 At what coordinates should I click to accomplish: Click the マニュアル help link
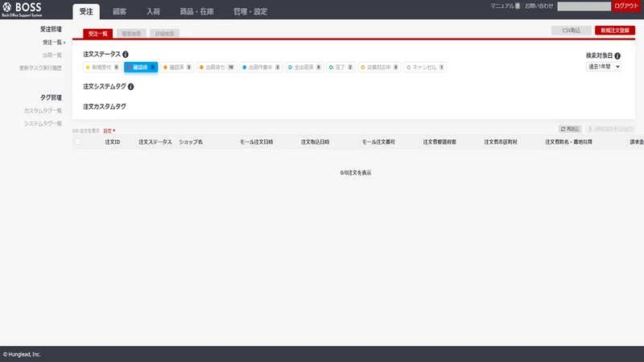click(505, 6)
